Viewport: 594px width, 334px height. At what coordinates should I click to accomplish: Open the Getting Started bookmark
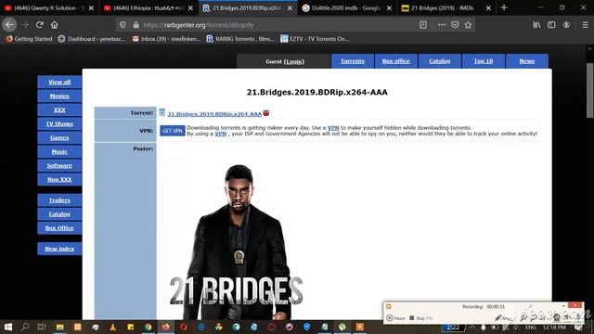(29, 39)
